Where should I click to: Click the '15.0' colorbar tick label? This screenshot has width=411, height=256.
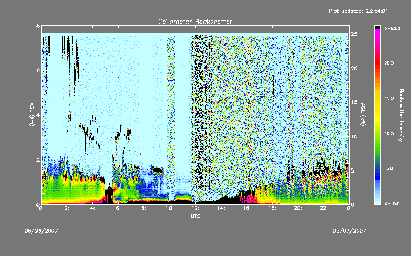pyautogui.click(x=389, y=98)
